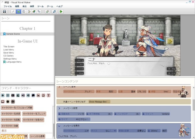Add キャラクターを色付け command
Image resolution: width=195 pixels, height=139 pixels.
[x=33, y=120]
